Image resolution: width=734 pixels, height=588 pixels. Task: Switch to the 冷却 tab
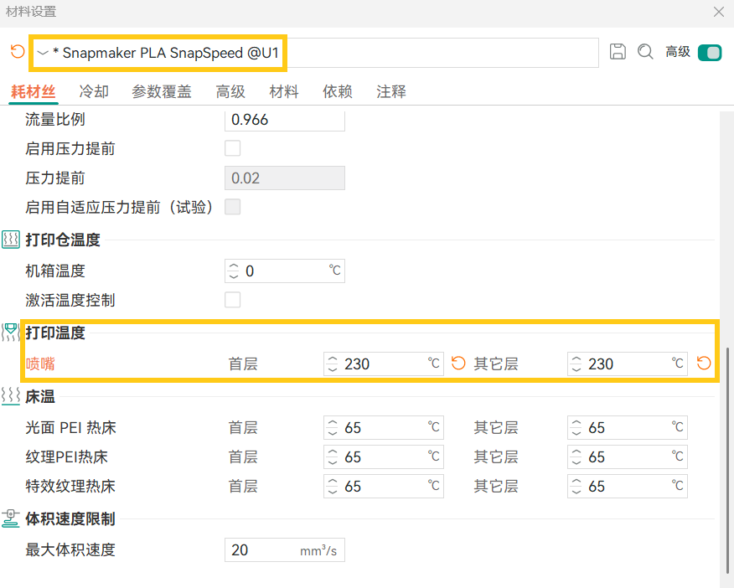click(x=94, y=91)
